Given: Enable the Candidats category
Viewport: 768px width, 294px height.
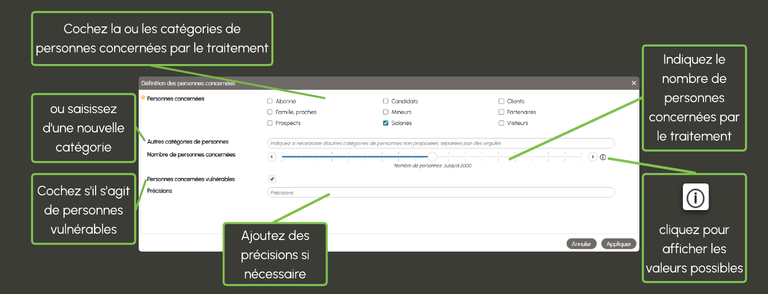Looking at the screenshot, I should click(386, 101).
